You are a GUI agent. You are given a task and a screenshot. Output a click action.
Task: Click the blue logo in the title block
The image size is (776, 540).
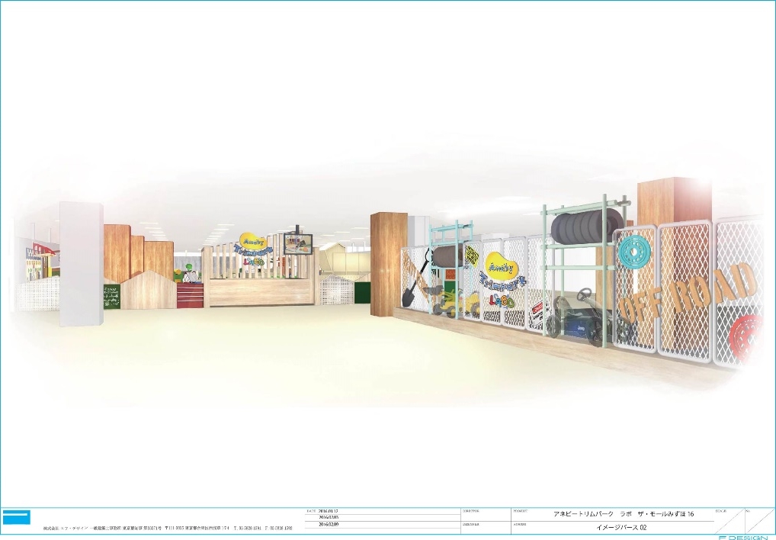pyautogui.click(x=15, y=518)
